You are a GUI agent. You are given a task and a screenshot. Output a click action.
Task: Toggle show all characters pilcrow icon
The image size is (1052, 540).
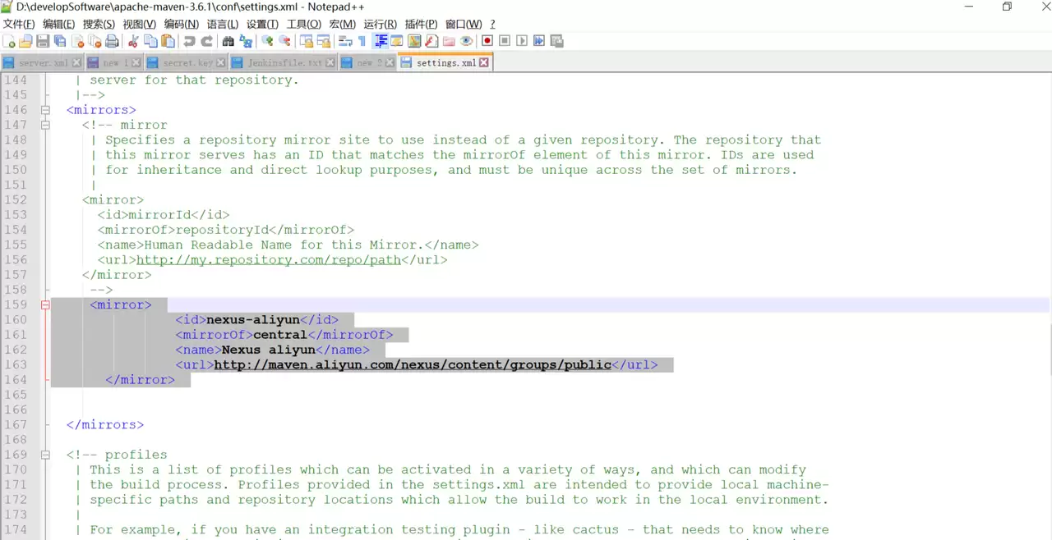362,41
